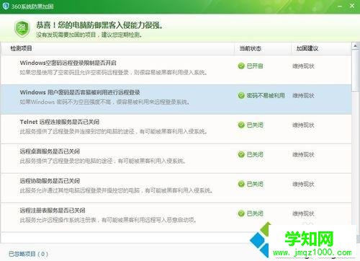Click the 没发现需要加固的项目 subtitle text

89,35
